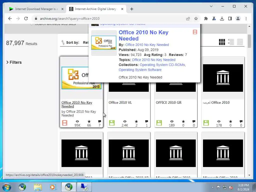Image resolution: width=256 pixels, height=192 pixels.
Task: Bookmark this page with star icon
Action: click(196, 18)
